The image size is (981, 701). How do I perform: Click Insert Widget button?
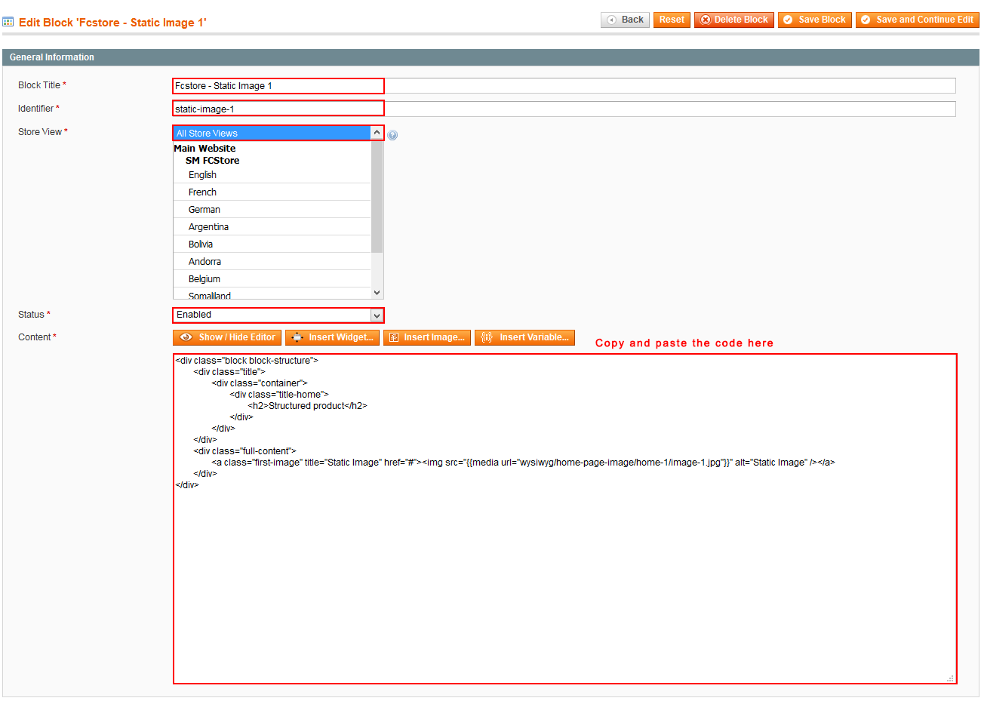coord(332,337)
